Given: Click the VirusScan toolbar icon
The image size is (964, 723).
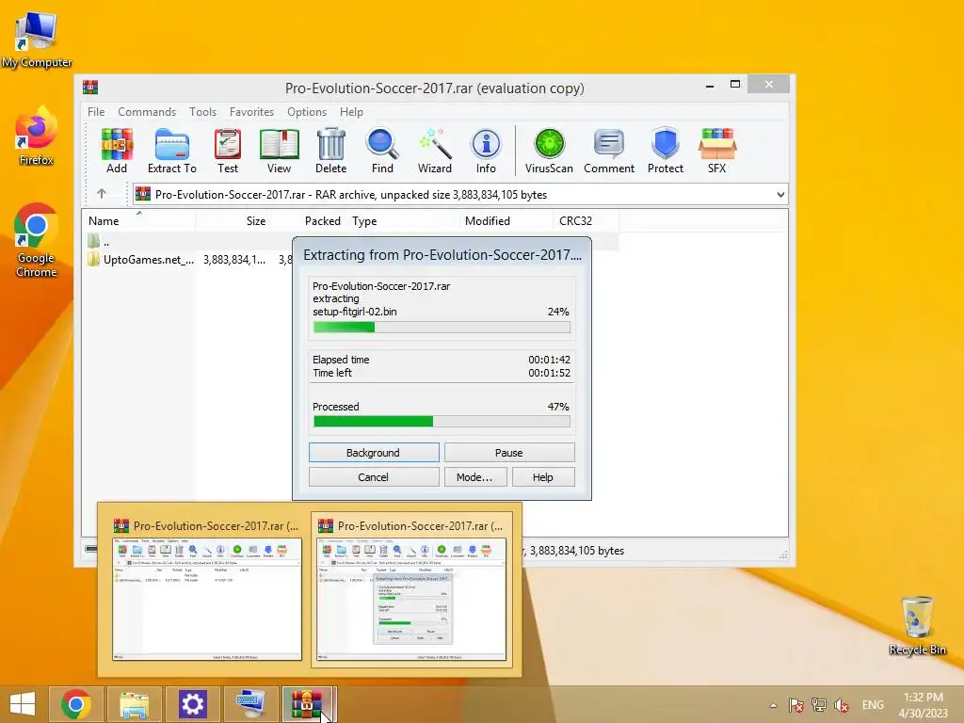Looking at the screenshot, I should 549,151.
